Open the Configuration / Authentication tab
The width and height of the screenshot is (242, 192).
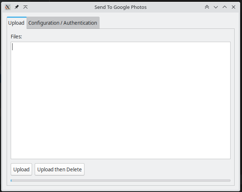(x=63, y=23)
